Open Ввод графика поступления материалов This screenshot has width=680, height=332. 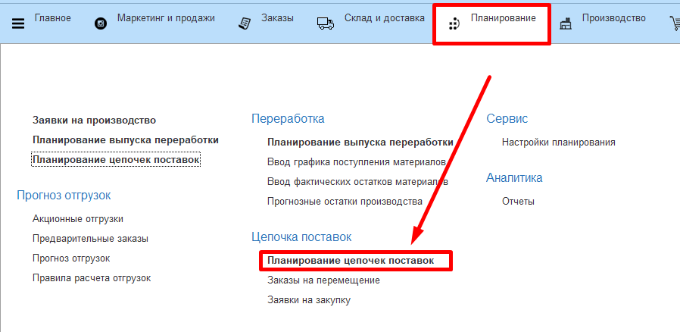(x=357, y=162)
